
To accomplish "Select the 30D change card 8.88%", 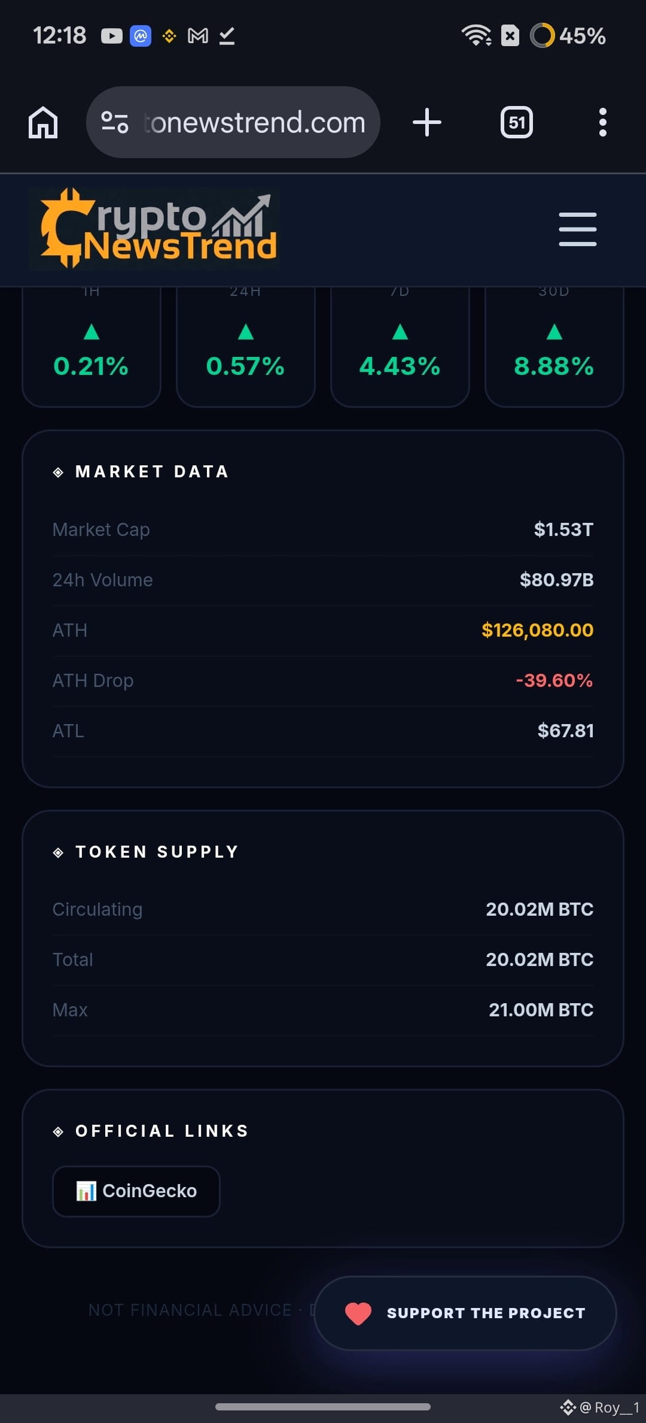I will 554,347.
